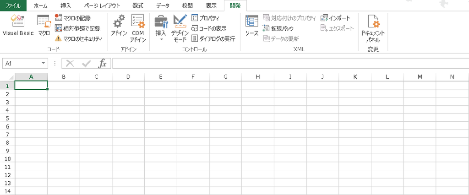Toggle デザイン モード design mode
This screenshot has width=469, height=195.
point(180,28)
